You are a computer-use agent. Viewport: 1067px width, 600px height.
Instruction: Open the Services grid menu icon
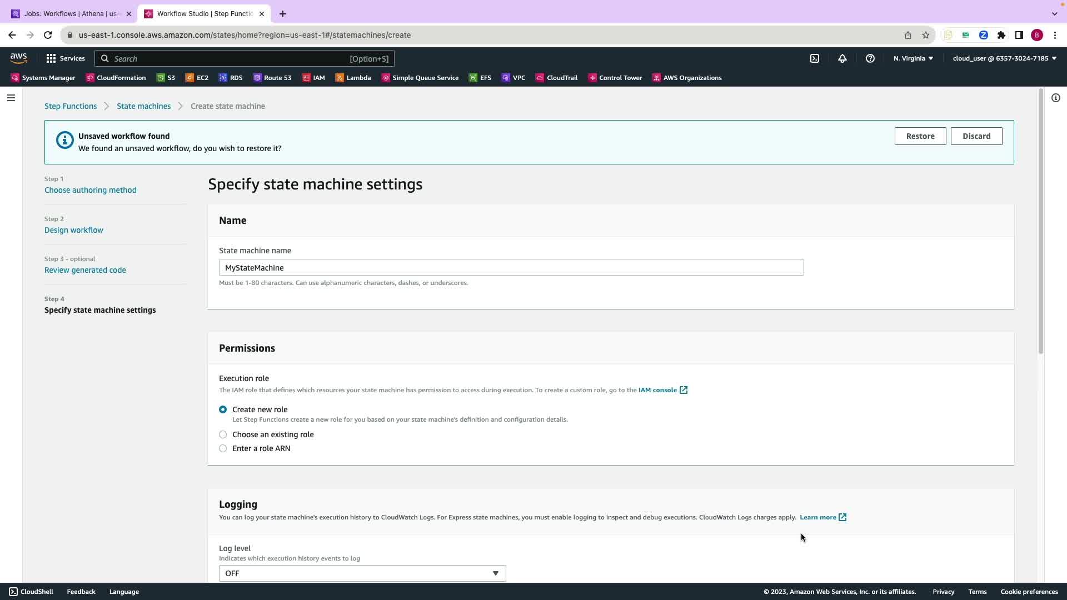coord(51,58)
